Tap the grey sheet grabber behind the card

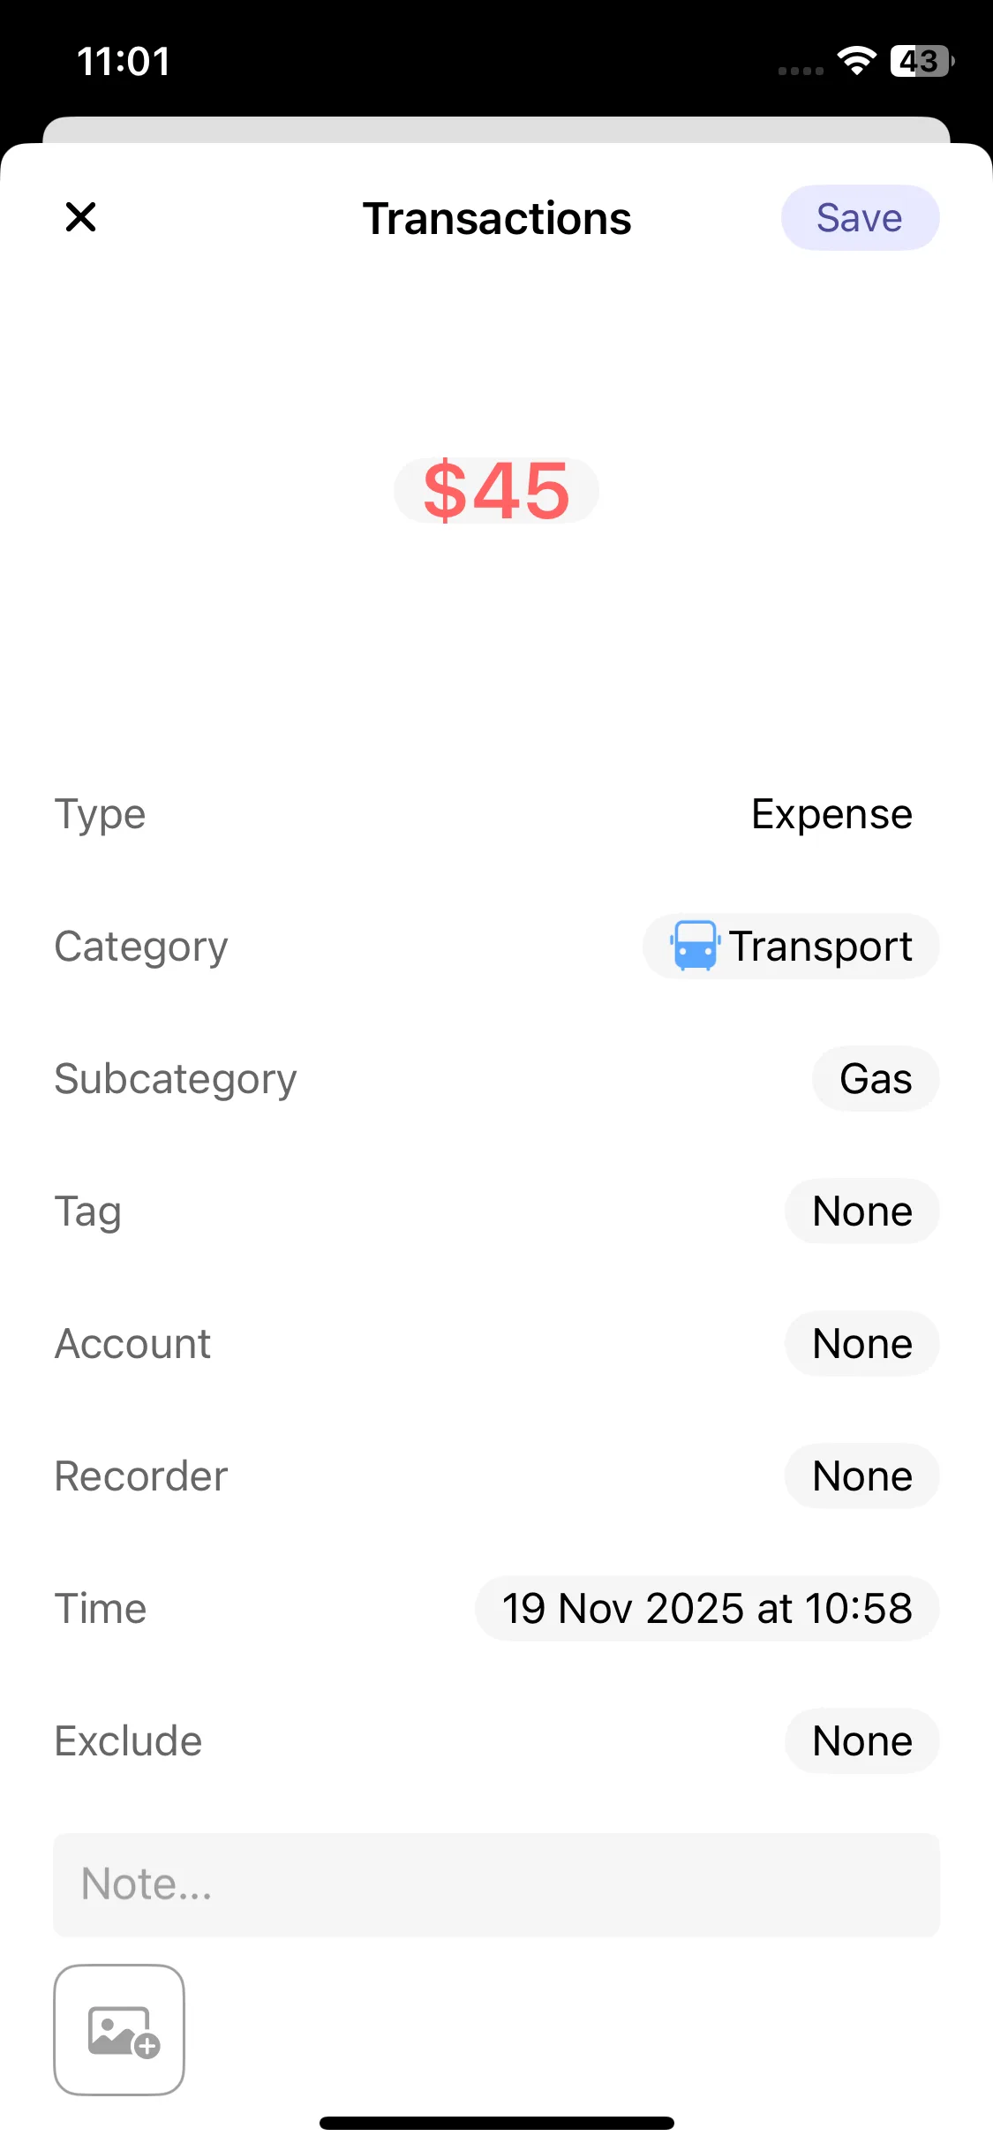tap(496, 129)
